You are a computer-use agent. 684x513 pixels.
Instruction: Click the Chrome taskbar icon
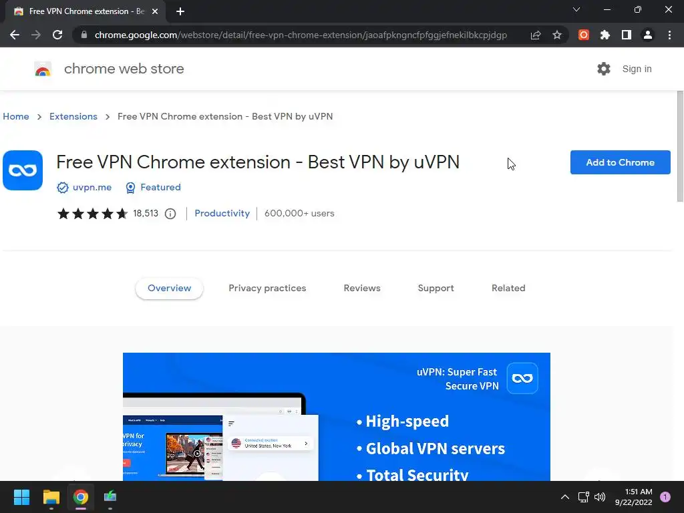click(x=81, y=497)
